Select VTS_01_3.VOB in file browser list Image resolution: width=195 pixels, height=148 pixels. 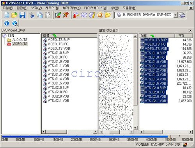click(156, 75)
